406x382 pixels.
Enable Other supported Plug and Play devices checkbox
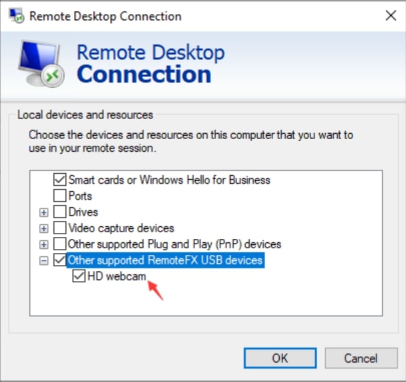coord(60,244)
